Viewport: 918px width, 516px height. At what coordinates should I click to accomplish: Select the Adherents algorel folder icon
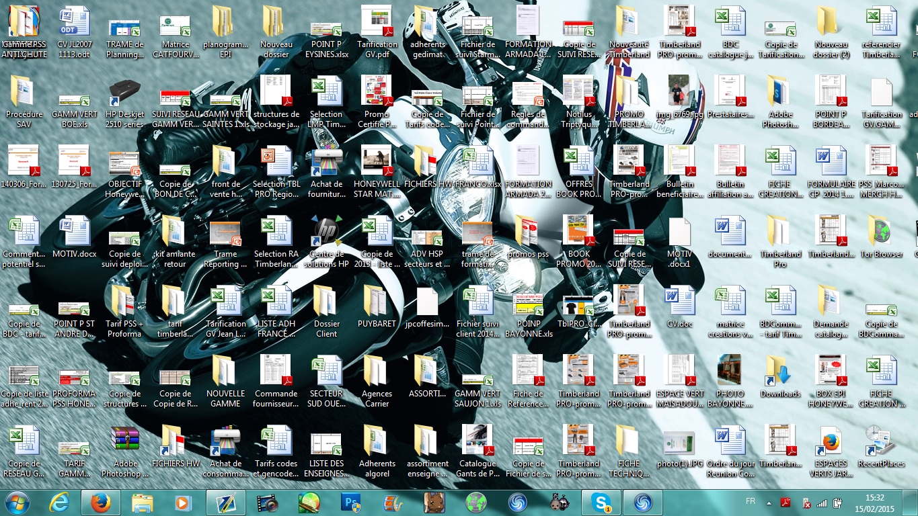[x=377, y=441]
